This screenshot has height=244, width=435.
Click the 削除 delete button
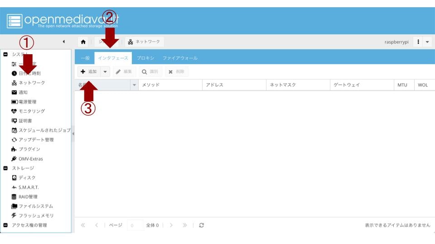click(176, 72)
